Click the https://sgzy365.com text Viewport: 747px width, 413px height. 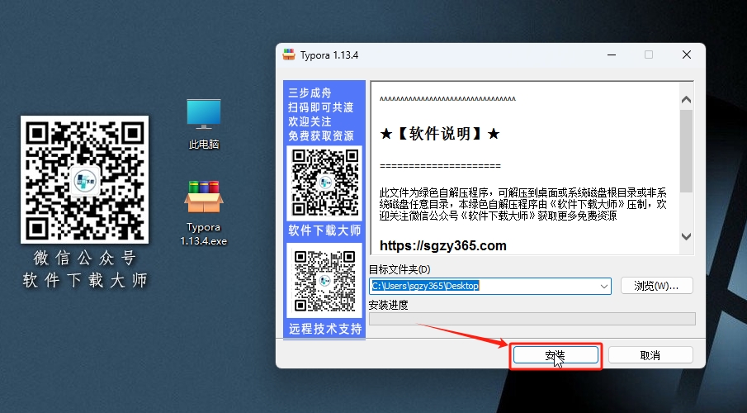pos(443,245)
